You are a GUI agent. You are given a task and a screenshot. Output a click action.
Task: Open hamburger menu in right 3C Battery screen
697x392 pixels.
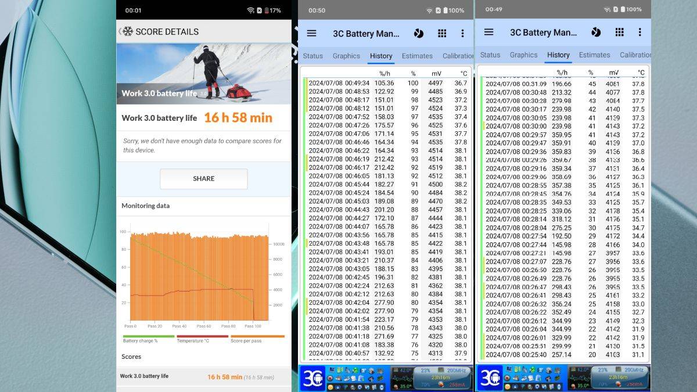point(488,33)
